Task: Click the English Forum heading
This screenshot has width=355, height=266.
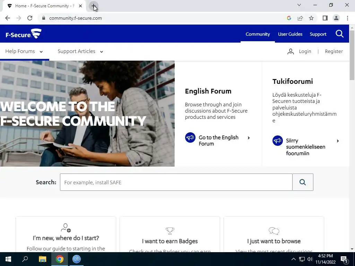Action: click(208, 91)
